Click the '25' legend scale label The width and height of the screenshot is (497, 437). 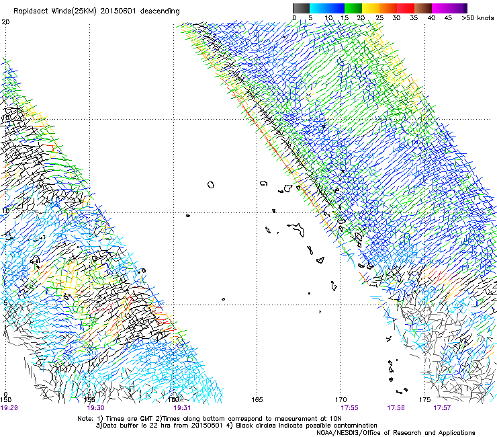coord(379,18)
